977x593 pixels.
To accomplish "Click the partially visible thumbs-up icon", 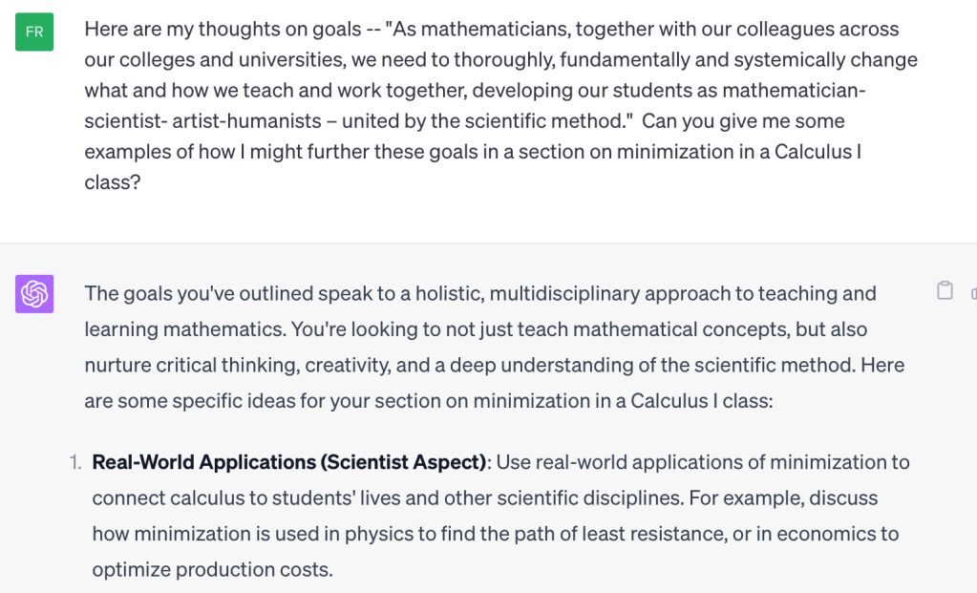I will [972, 292].
